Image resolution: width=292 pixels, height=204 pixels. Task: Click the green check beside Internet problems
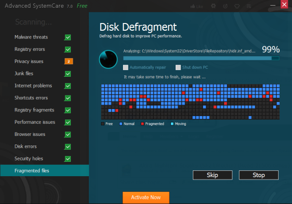(68, 86)
